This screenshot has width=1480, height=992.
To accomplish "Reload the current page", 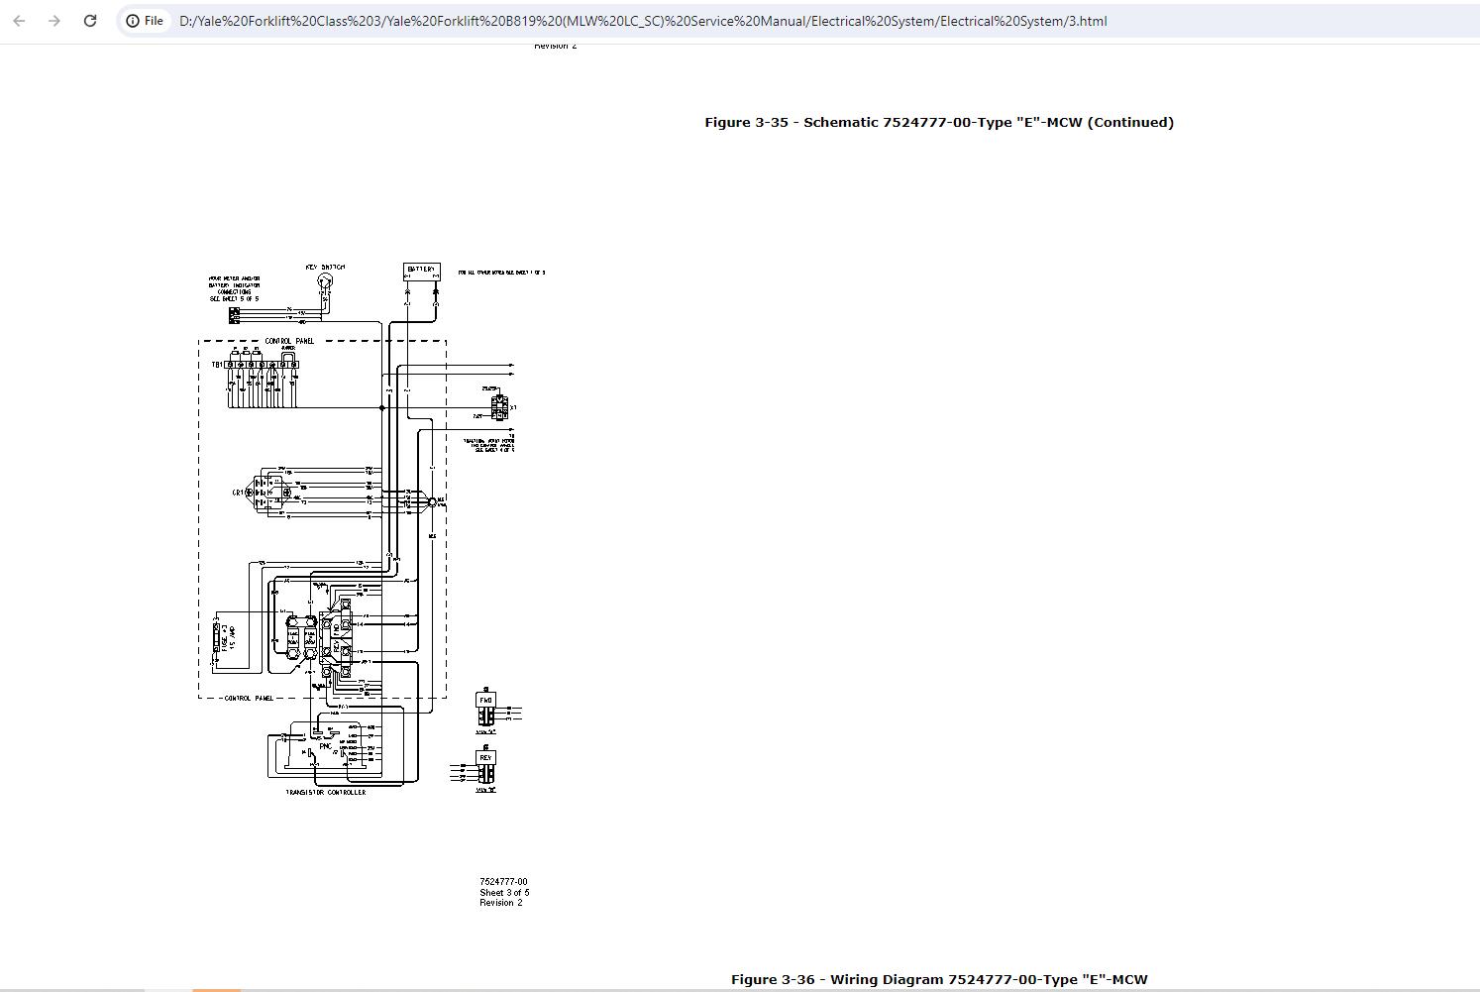I will [90, 21].
